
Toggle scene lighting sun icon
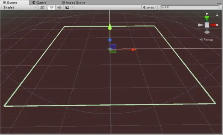point(52,7)
